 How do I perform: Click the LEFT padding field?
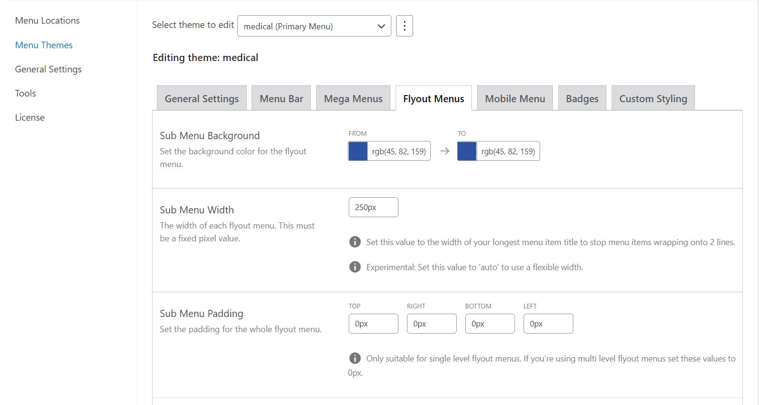click(x=548, y=324)
